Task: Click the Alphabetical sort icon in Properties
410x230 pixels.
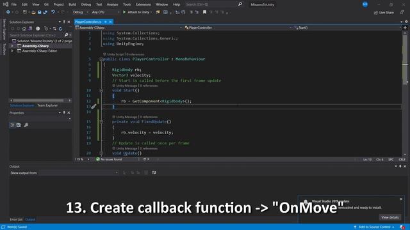Action: click(19, 125)
